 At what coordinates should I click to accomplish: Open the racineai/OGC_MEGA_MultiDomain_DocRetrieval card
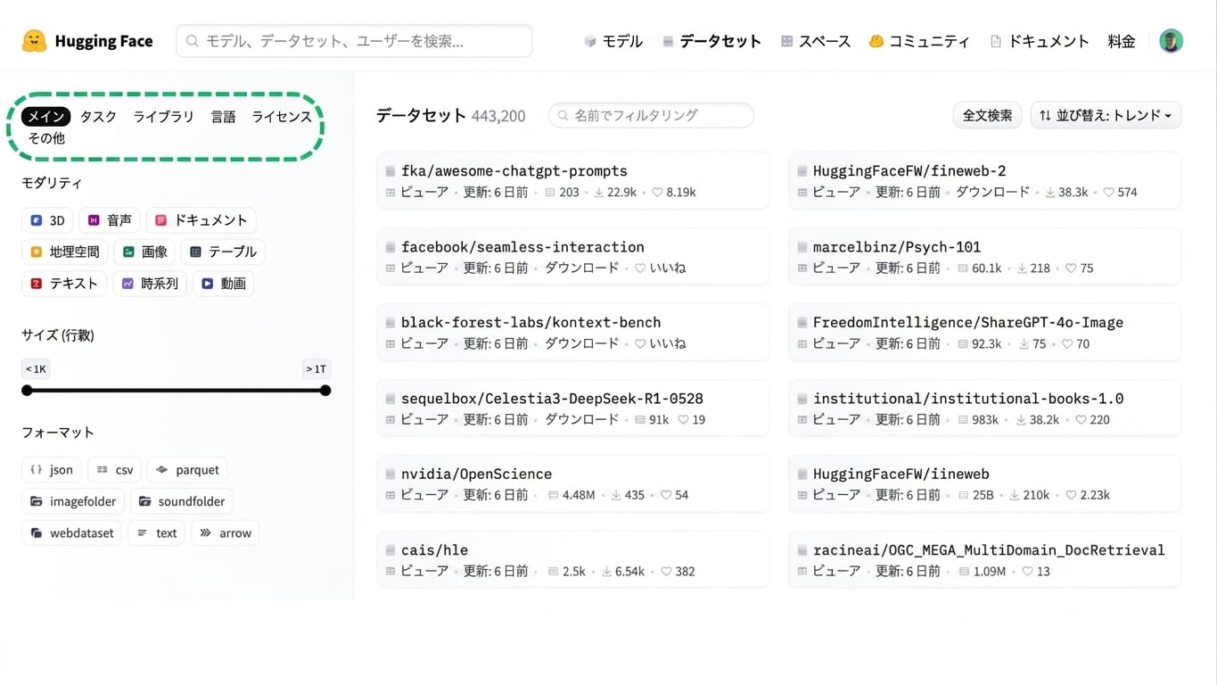[x=985, y=560]
